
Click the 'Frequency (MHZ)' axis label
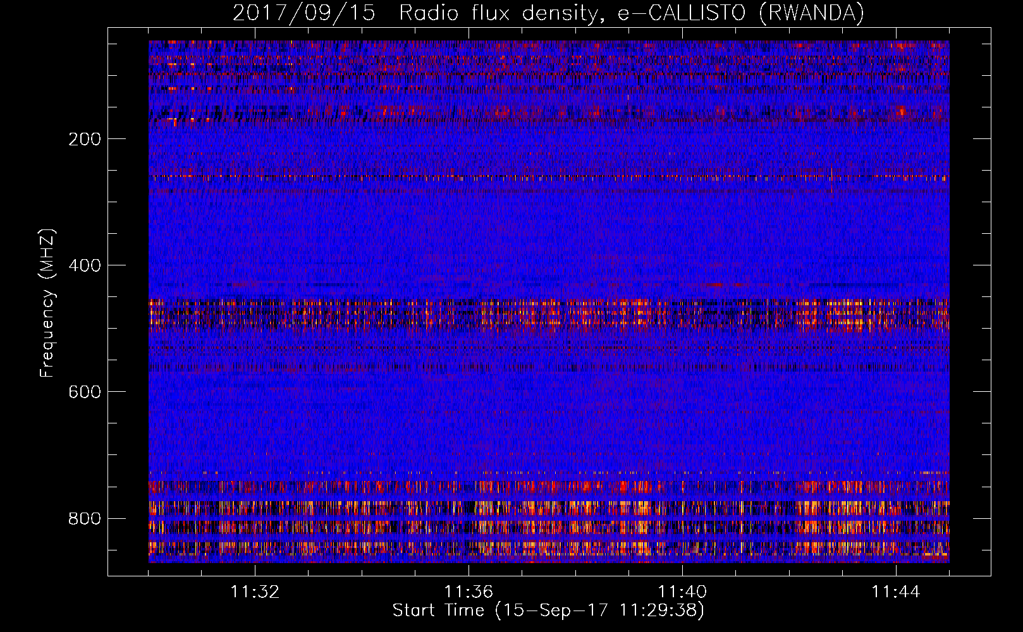[x=47, y=303]
